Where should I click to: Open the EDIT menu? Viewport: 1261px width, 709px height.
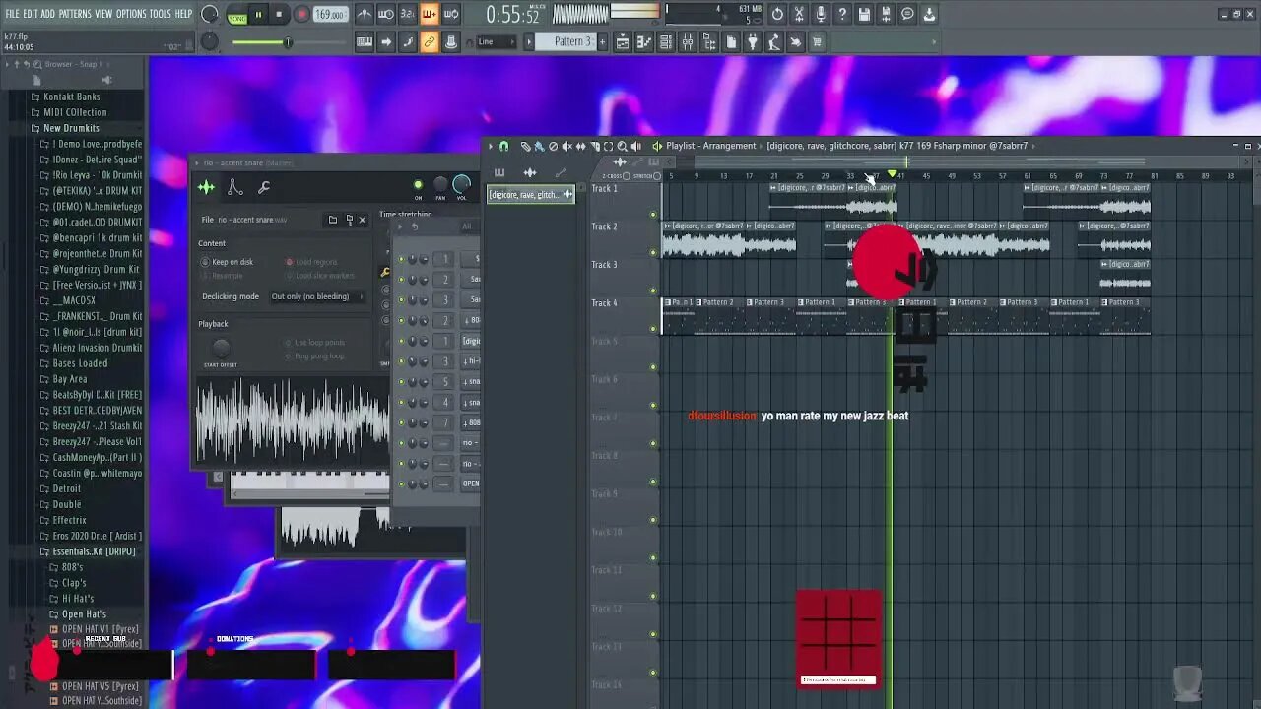(31, 14)
